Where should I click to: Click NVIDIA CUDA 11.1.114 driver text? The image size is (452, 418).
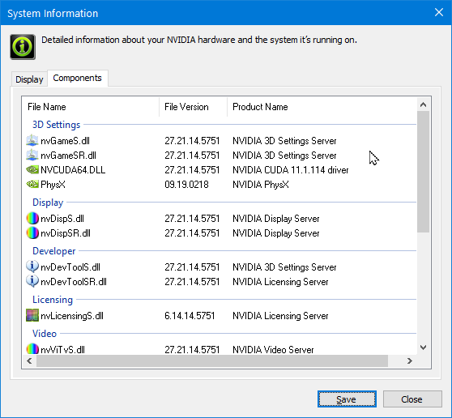point(291,170)
